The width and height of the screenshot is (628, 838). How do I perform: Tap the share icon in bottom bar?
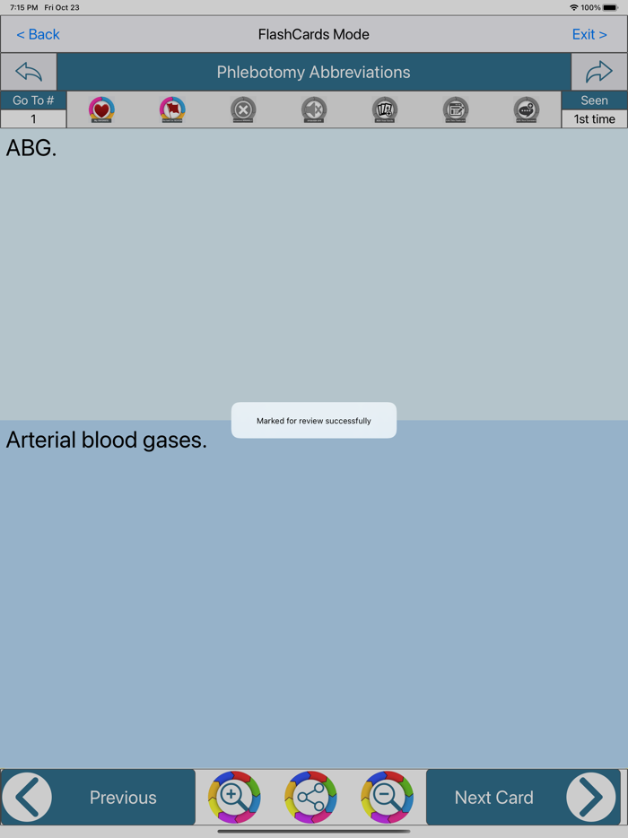pyautogui.click(x=310, y=797)
